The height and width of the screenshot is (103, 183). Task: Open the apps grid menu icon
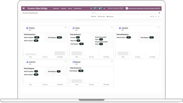tap(24, 8)
